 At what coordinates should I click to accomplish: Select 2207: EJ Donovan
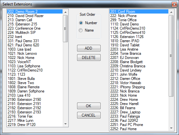[x=139, y=58]
